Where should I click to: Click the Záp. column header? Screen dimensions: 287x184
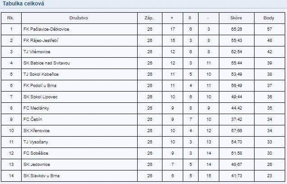coord(149,18)
